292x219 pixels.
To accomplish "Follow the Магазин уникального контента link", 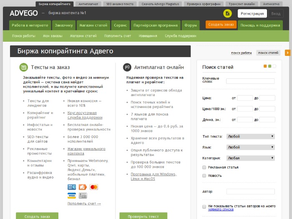I will tap(86, 151).
